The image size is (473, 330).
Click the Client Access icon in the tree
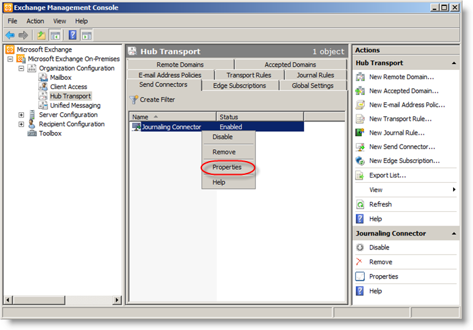43,86
